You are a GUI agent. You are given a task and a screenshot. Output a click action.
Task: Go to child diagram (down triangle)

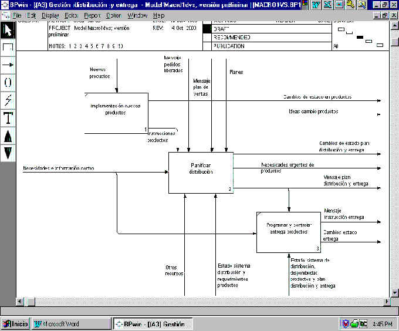pyautogui.click(x=8, y=153)
